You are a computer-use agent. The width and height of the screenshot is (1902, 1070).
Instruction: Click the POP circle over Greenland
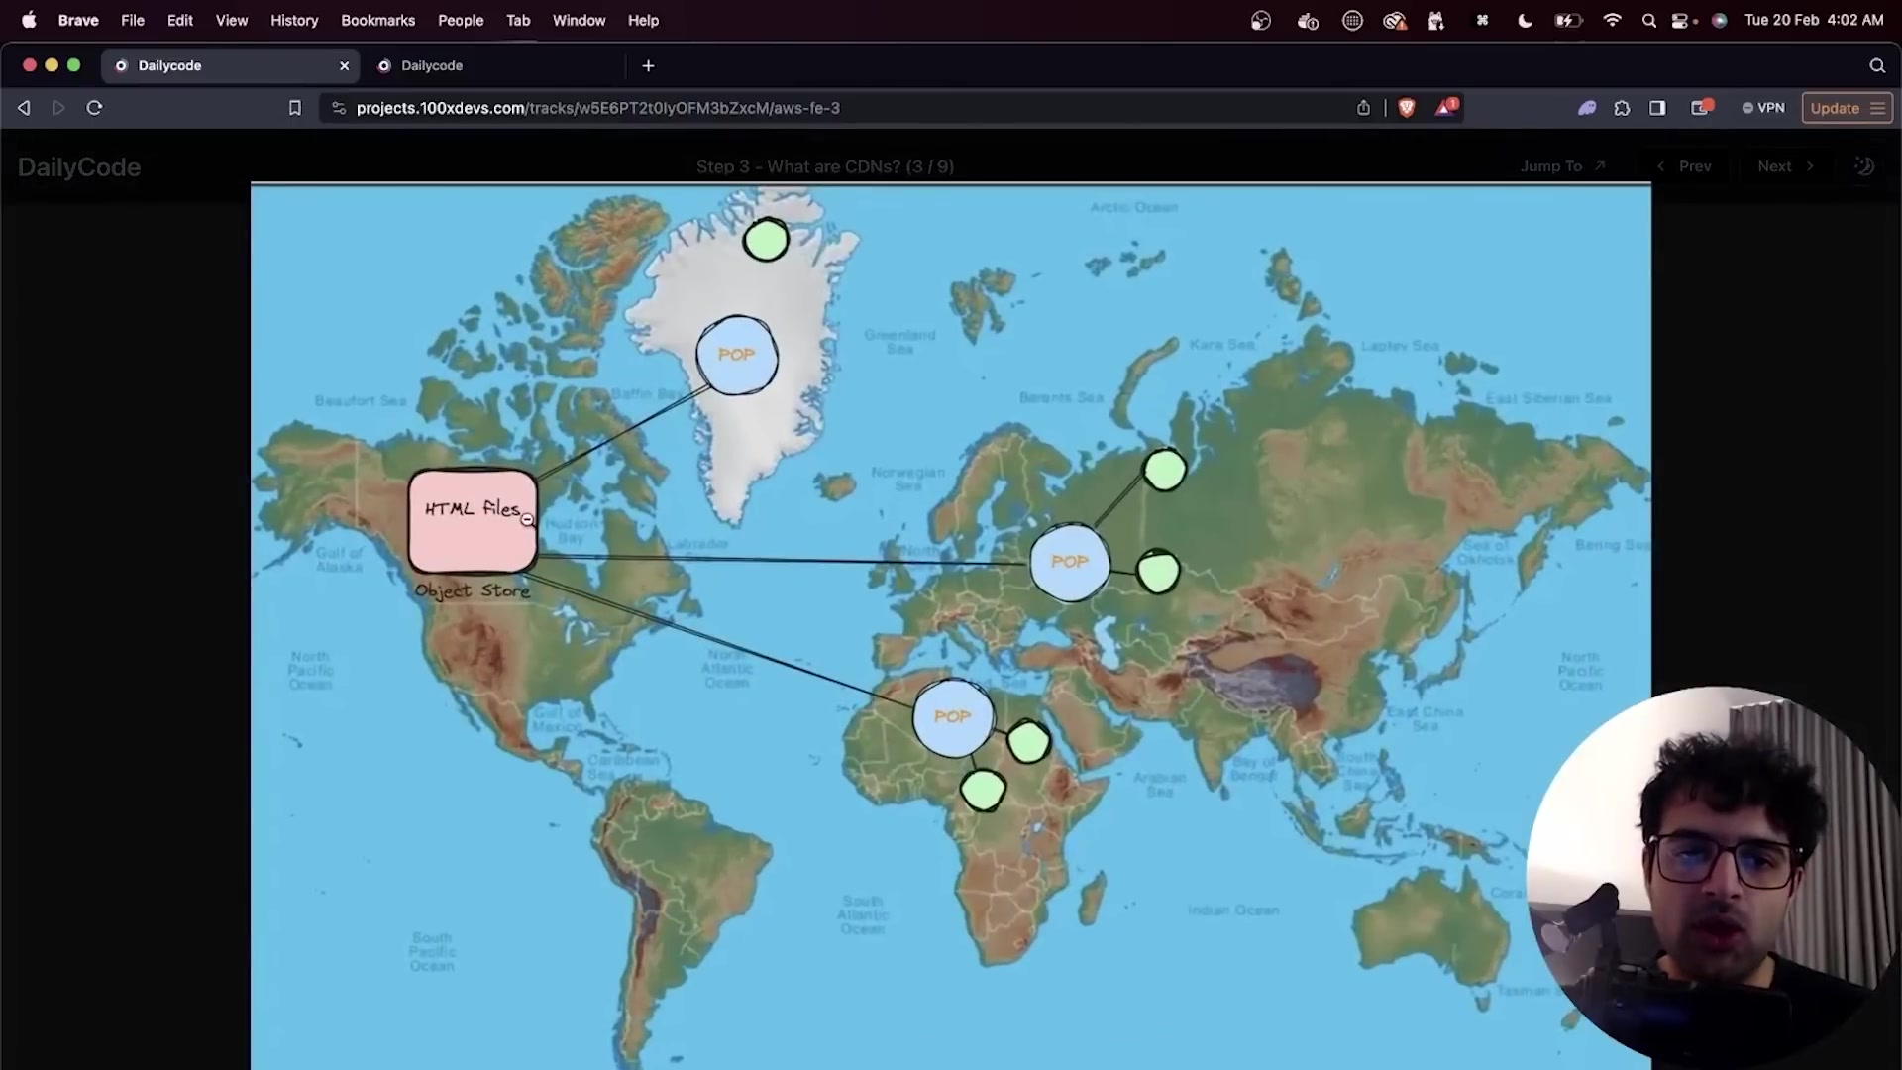(737, 355)
